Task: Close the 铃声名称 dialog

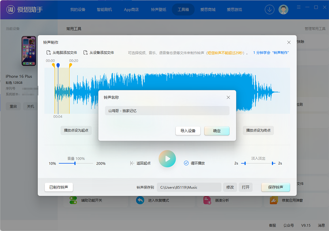Action: pos(228,97)
